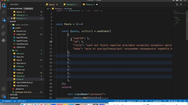
Task: Unfold the code block at line 14
Action: (54, 56)
